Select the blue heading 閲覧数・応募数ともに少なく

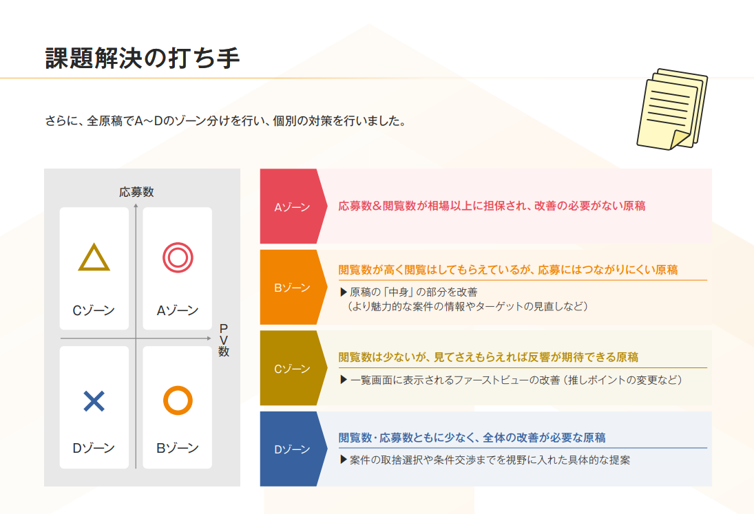coord(472,438)
